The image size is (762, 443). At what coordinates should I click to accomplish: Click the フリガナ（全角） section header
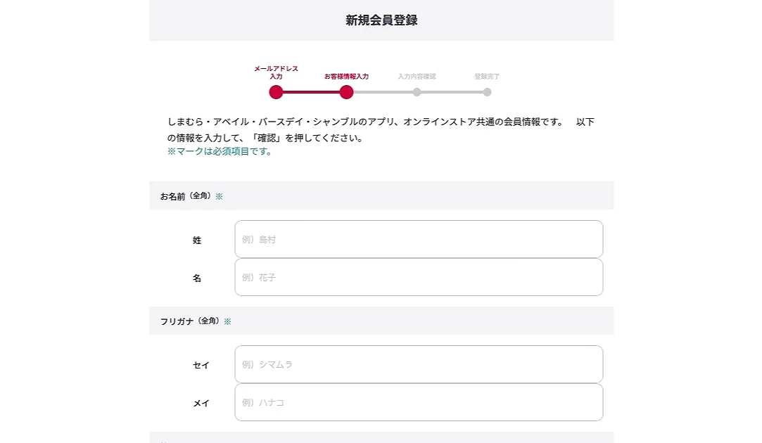(189, 321)
